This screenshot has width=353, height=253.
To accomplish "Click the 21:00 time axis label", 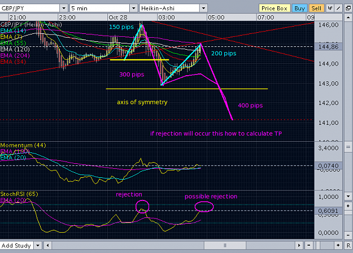I will click(x=18, y=18).
